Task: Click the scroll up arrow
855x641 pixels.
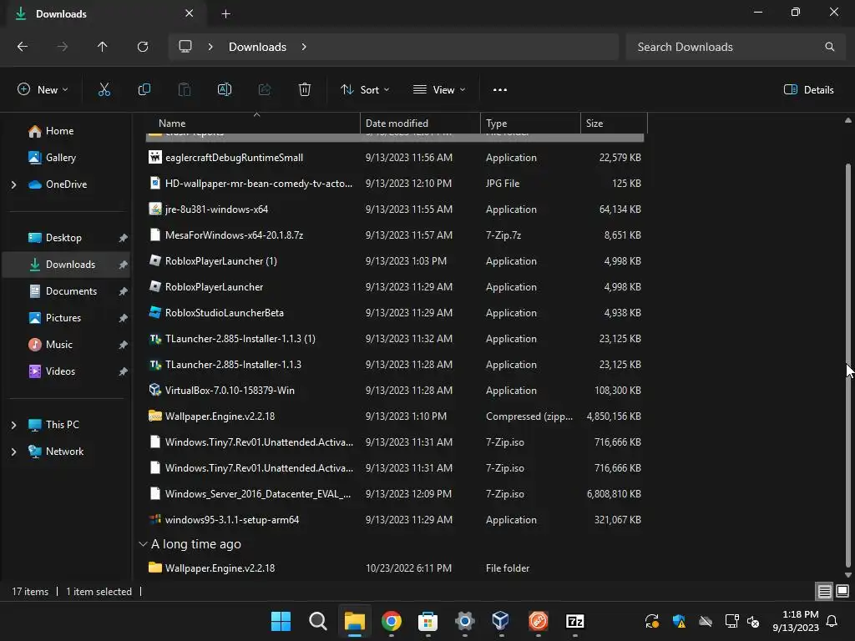Action: click(x=848, y=120)
